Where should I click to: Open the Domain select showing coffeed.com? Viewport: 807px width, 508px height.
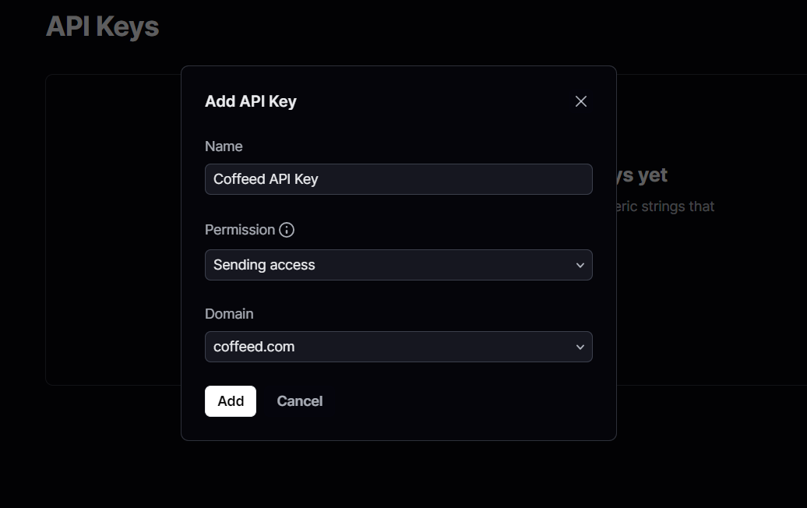(x=398, y=347)
